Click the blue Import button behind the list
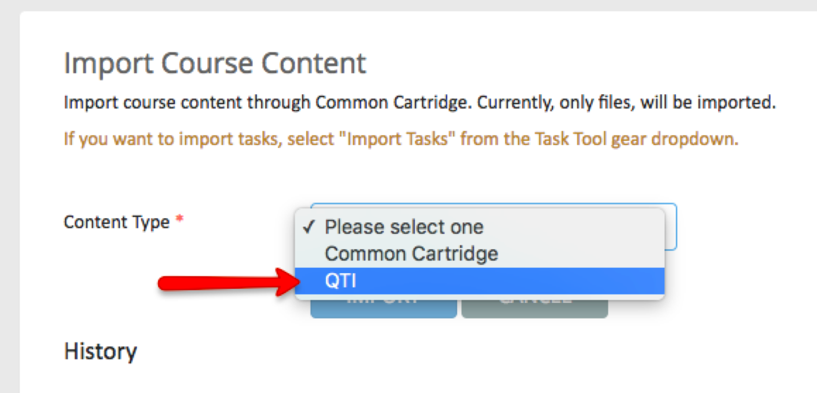 (383, 309)
